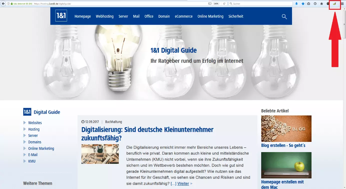Click the arrow beside KMU
This screenshot has height=189, width=346.
pos(25,161)
